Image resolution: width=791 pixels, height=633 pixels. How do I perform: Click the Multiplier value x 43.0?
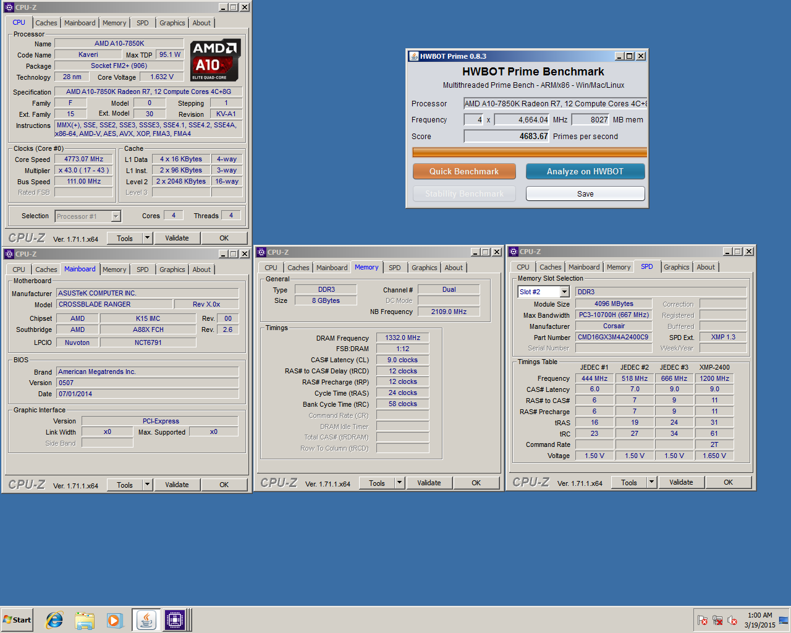(83, 170)
